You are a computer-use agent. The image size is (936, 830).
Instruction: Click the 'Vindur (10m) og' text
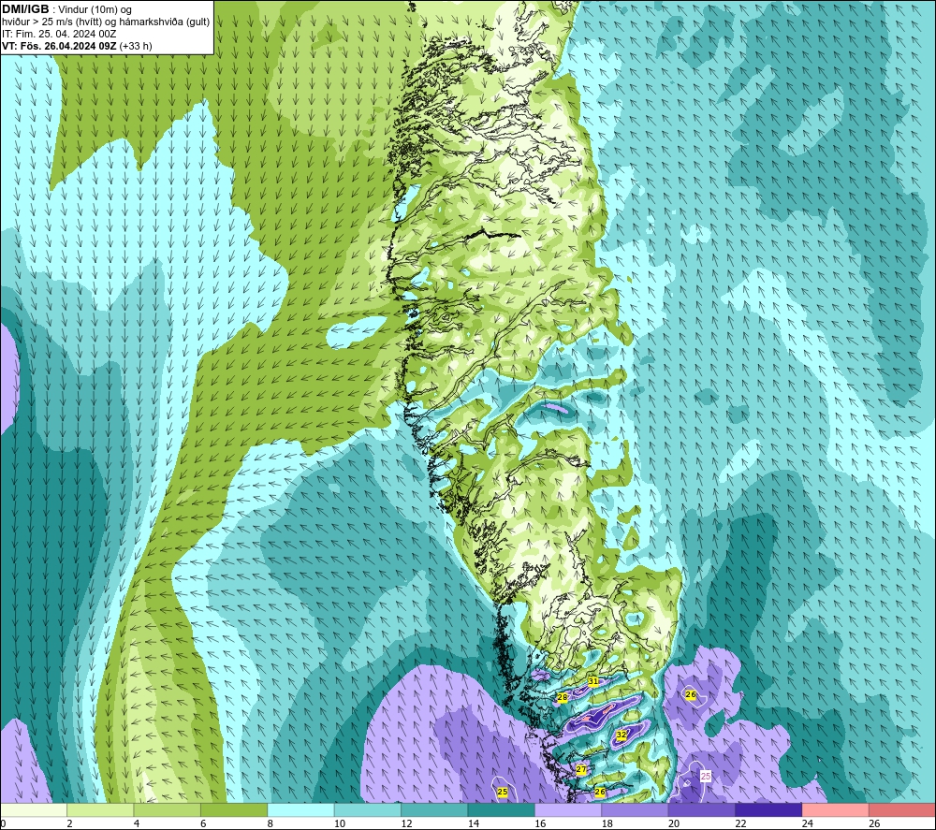(x=95, y=9)
